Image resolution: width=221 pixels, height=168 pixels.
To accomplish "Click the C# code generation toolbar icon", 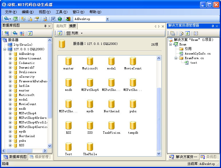I will click(x=15, y=19).
